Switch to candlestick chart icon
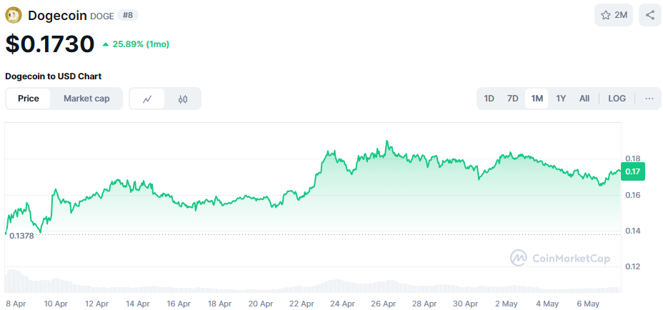 click(183, 99)
